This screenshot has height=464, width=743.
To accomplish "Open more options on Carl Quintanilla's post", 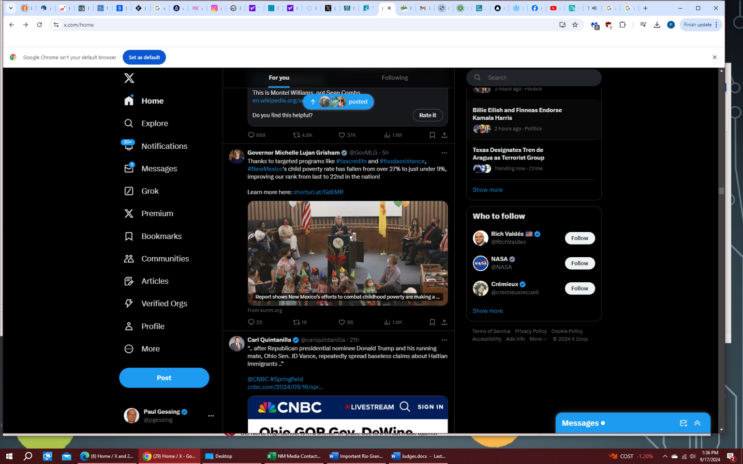I will (444, 340).
